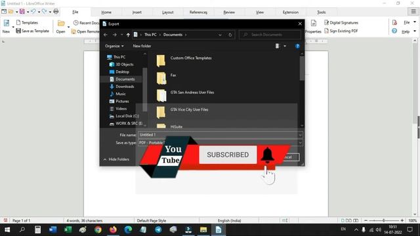Click the Refresh button beside the address bar
The width and height of the screenshot is (420, 236).
click(x=230, y=35)
